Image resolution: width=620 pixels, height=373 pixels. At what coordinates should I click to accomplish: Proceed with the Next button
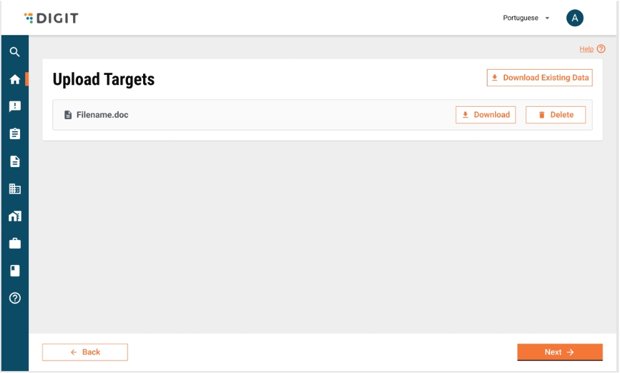559,352
